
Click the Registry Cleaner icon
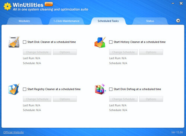tap(14, 89)
